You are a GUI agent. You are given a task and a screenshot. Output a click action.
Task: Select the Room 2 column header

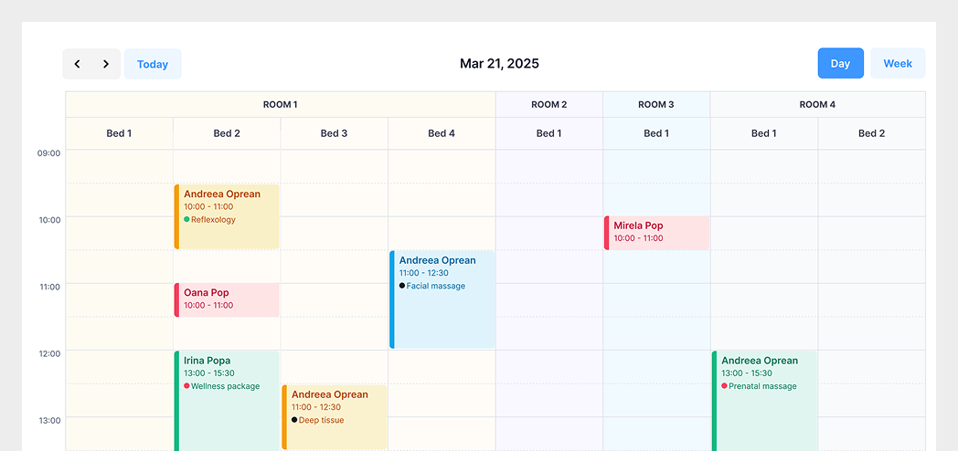(549, 104)
